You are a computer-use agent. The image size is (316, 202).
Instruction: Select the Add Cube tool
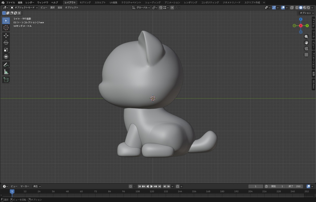click(x=6, y=80)
